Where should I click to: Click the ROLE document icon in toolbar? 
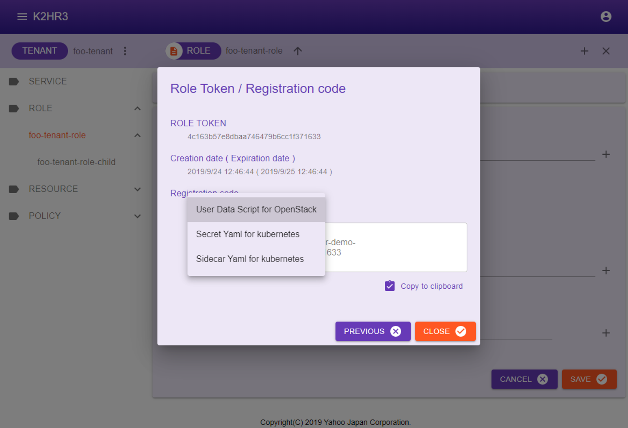(x=174, y=51)
